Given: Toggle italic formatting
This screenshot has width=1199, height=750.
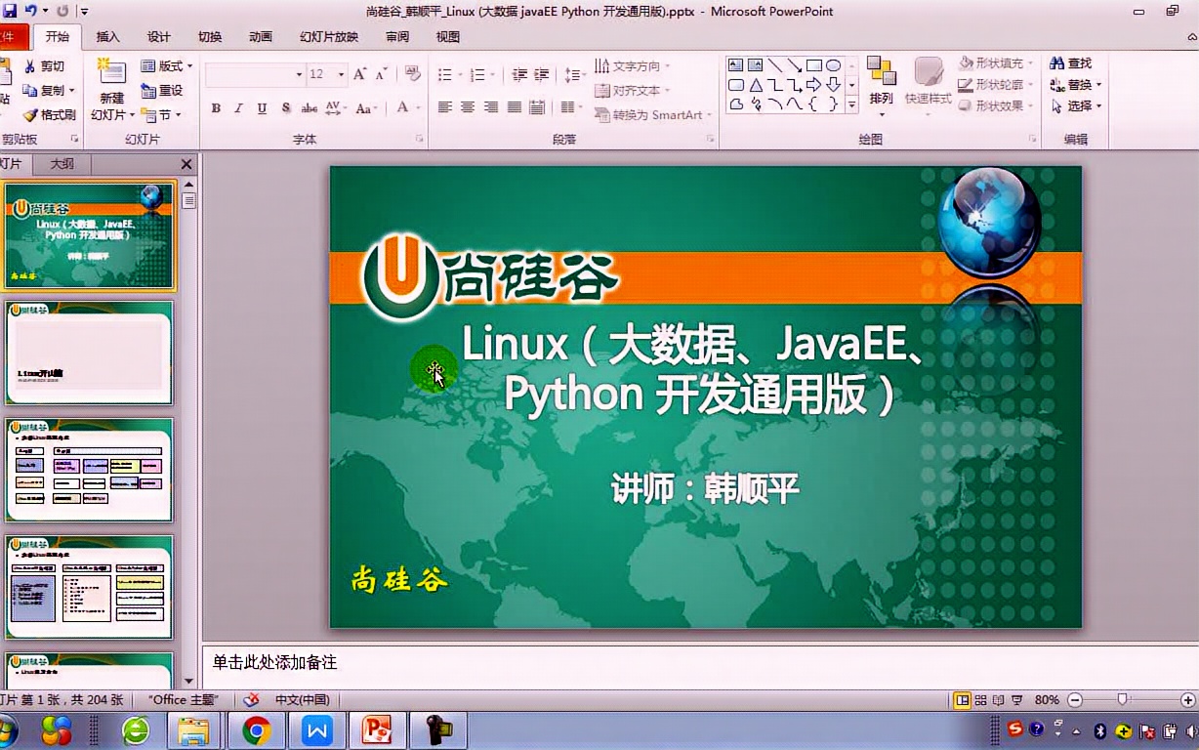Looking at the screenshot, I should click(x=237, y=108).
